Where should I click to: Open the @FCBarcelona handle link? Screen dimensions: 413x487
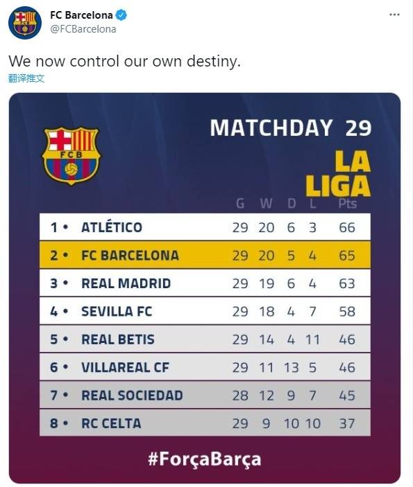point(83,29)
